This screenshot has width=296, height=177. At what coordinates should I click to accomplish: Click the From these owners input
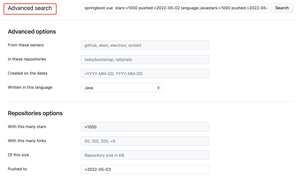[x=145, y=45]
